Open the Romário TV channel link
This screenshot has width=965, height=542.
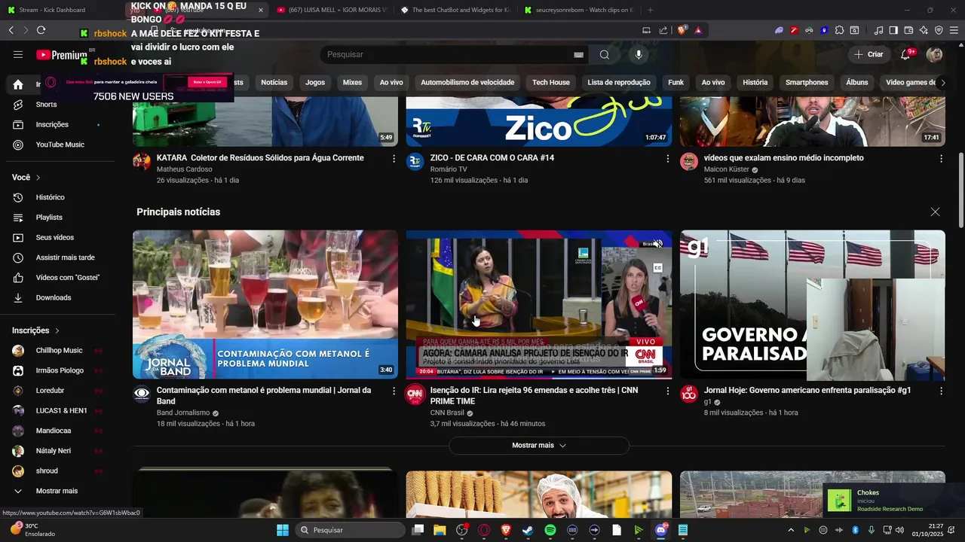tap(449, 169)
